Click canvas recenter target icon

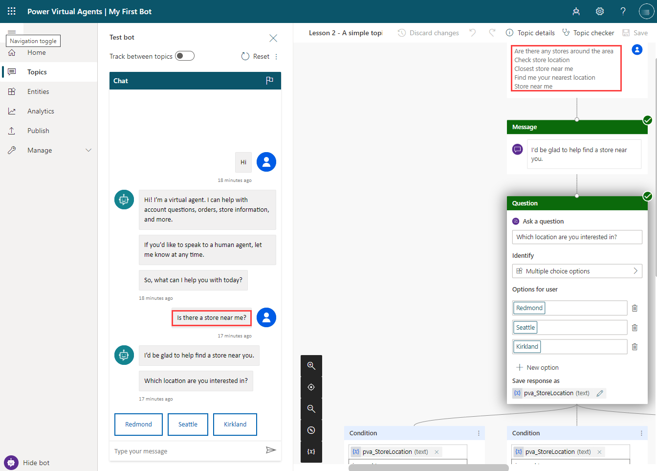click(311, 387)
